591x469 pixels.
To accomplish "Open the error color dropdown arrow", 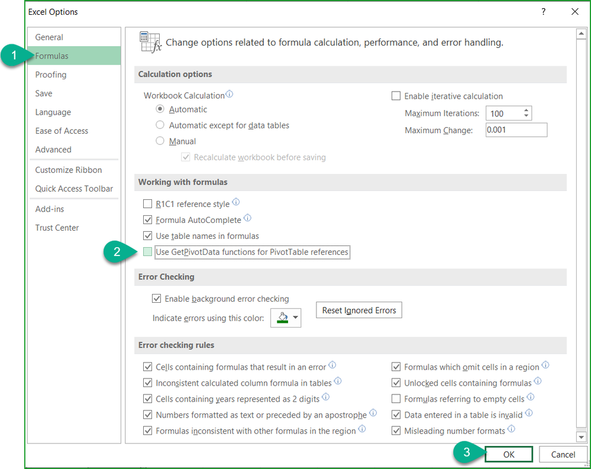I will pos(294,318).
